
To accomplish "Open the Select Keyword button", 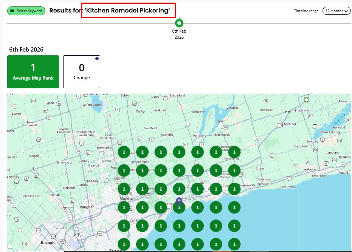I will (26, 11).
